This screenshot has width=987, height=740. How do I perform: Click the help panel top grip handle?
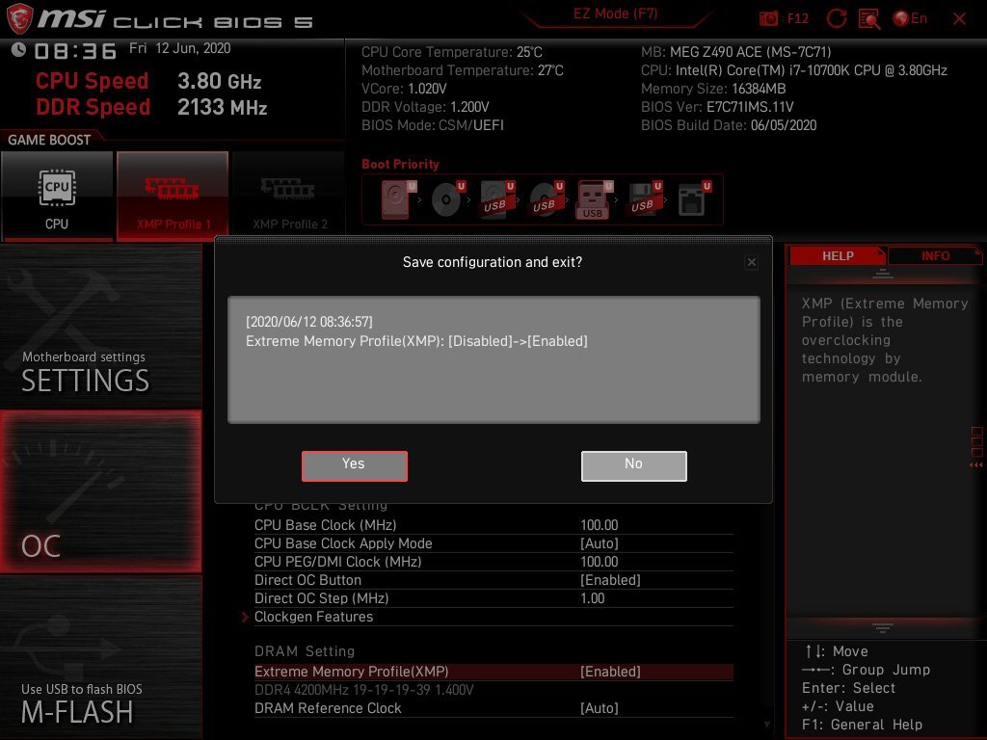[883, 273]
